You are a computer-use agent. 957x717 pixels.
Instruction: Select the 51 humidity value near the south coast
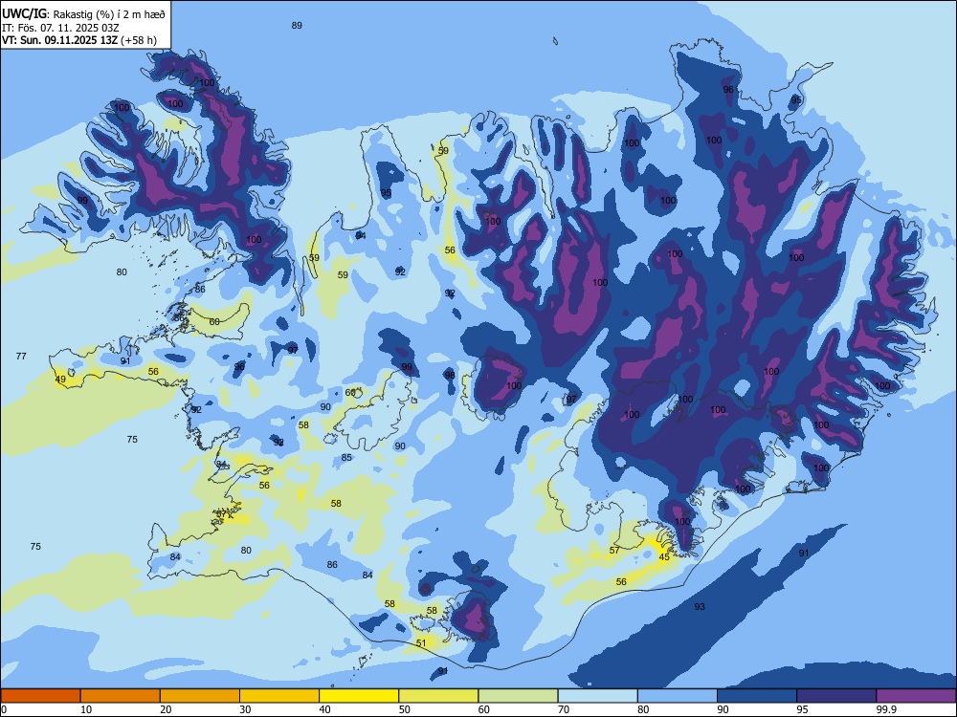pos(421,643)
